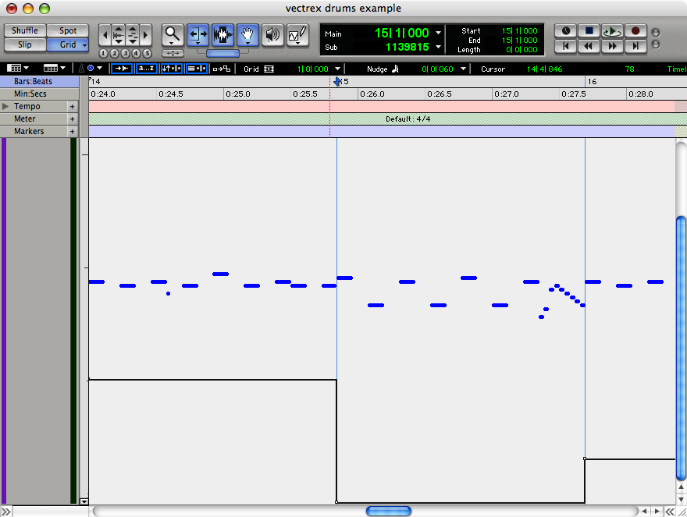Click the horizontal scrollbar thumb
The height and width of the screenshot is (517, 687).
pyautogui.click(x=389, y=511)
